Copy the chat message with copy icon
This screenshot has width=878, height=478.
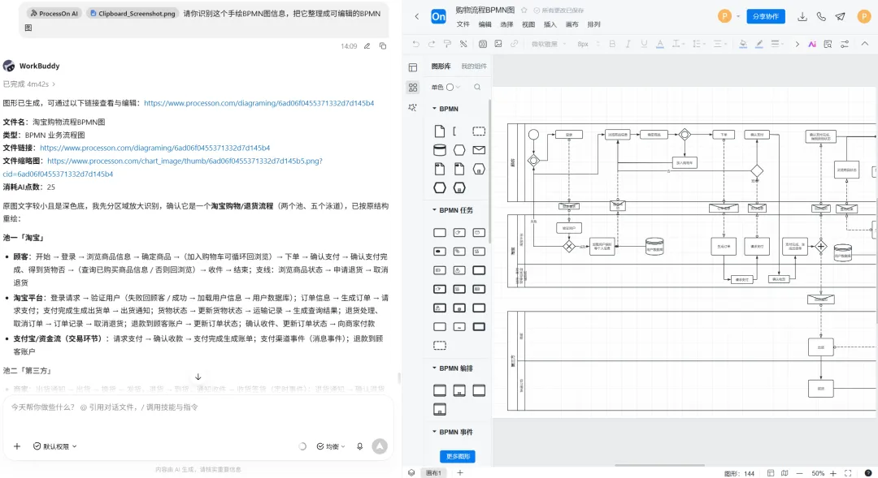[383, 45]
